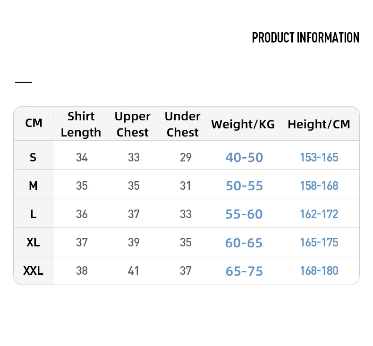The width and height of the screenshot is (373, 346).
Task: Click the 168-180 height value
Action: coord(319,271)
